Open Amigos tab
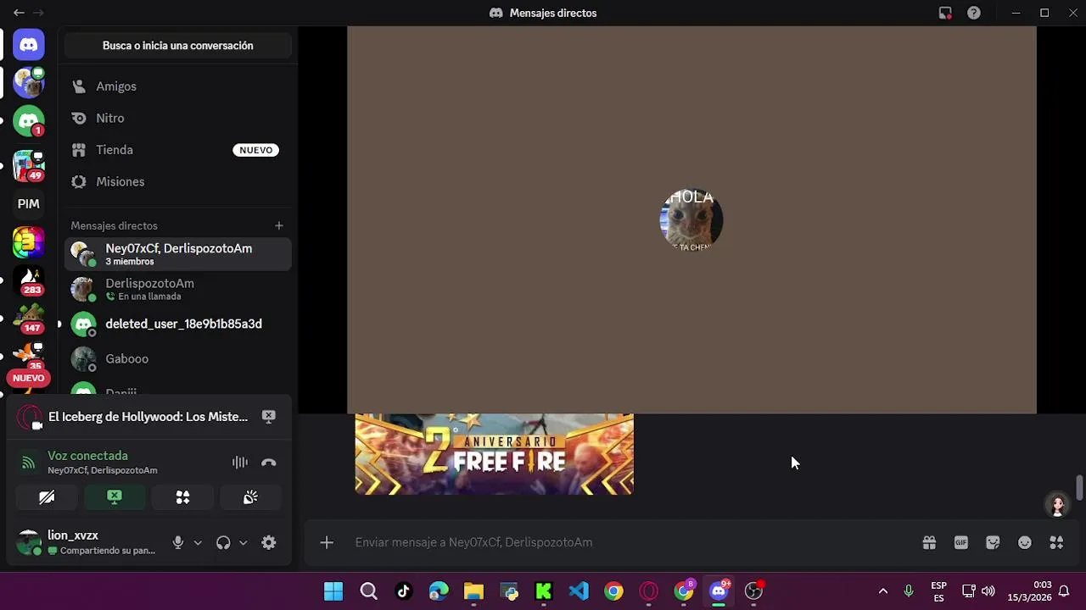The image size is (1086, 610). point(178,86)
